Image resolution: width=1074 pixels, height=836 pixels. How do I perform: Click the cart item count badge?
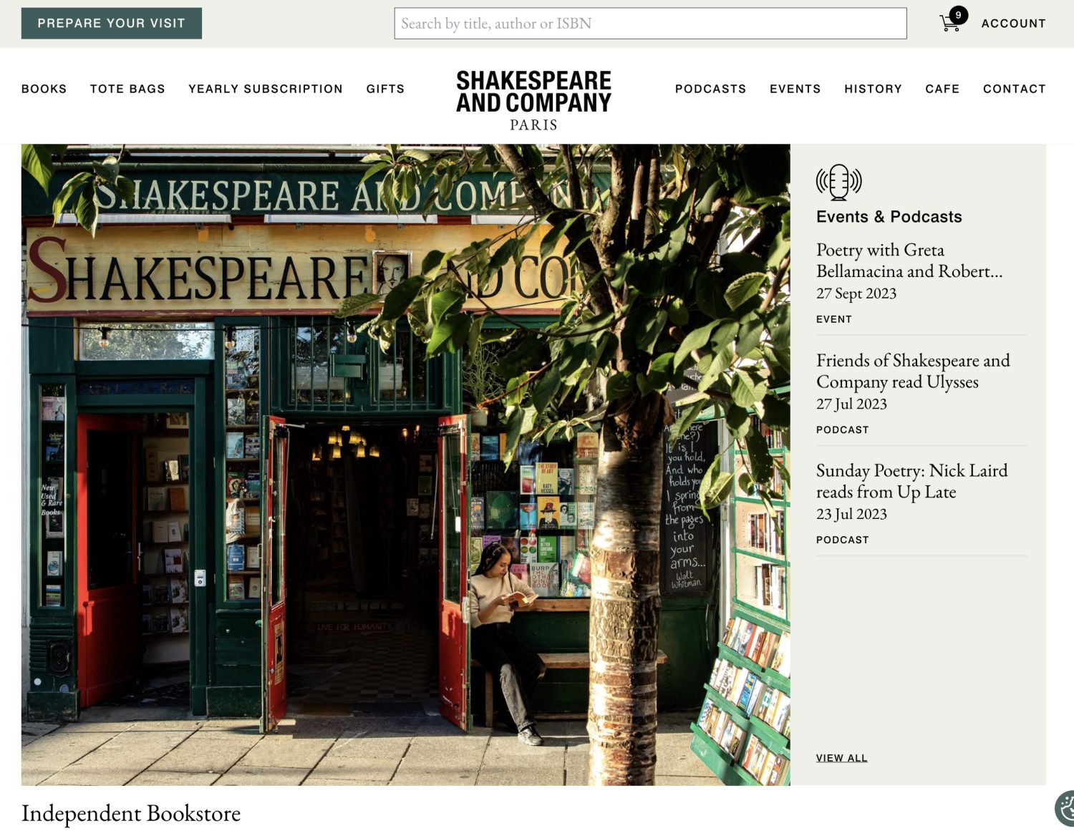tap(958, 15)
